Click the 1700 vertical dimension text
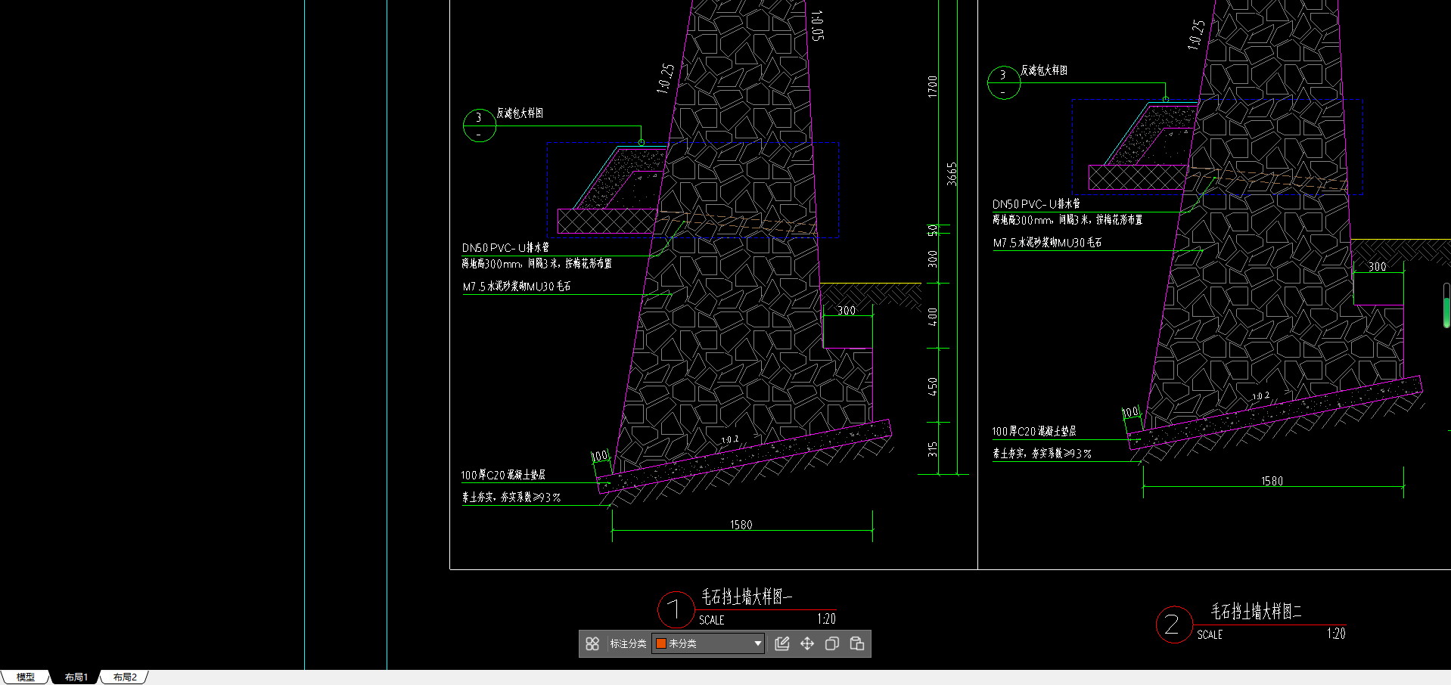Screen dimensions: 1451x685 click(933, 86)
